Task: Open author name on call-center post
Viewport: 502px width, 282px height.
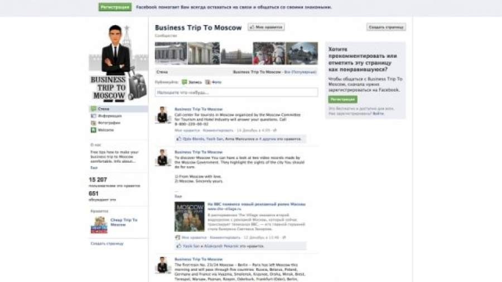Action: [199, 109]
